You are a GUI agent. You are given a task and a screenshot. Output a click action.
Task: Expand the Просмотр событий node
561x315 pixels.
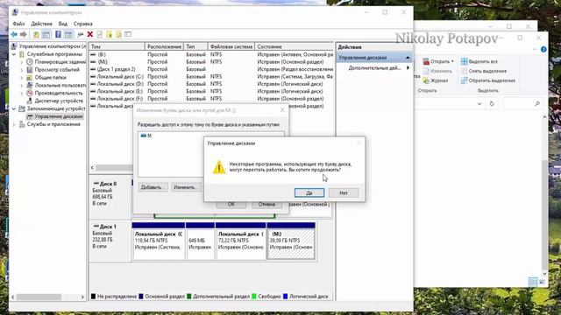click(x=22, y=70)
